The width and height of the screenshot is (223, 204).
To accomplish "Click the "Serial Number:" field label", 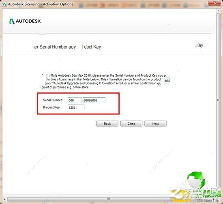I will [53, 100].
